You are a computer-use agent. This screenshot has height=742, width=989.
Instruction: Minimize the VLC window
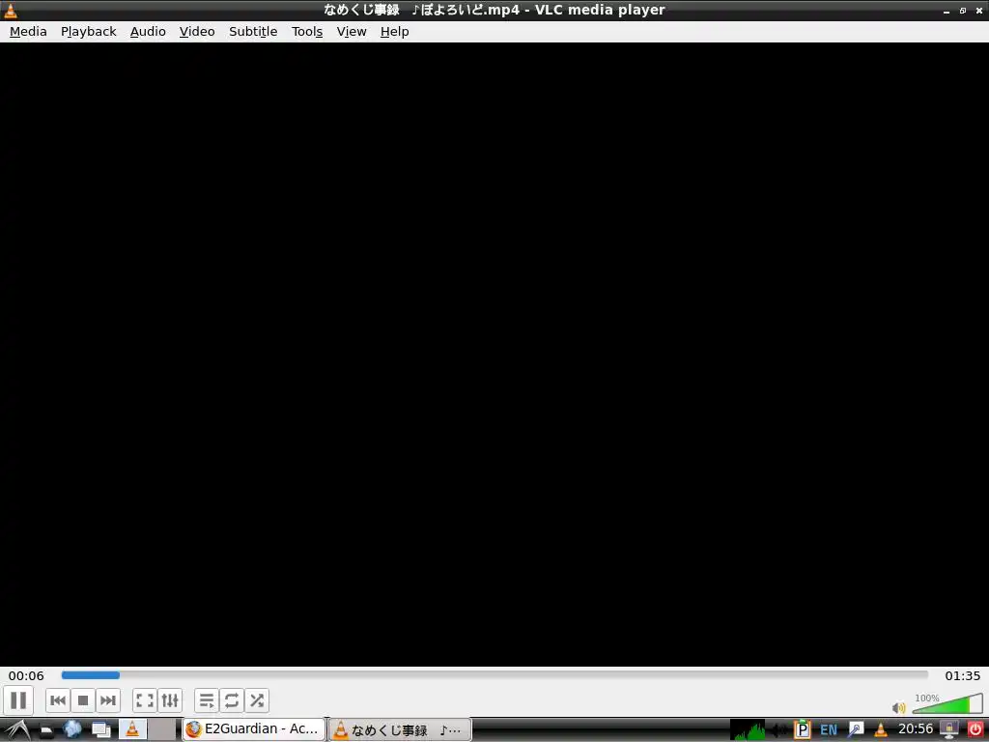pyautogui.click(x=947, y=11)
